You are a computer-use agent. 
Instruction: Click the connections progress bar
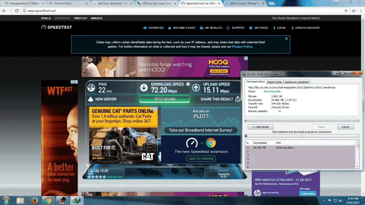tap(302, 136)
